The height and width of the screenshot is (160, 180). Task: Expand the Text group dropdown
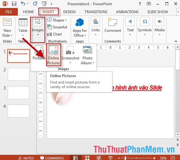(x=130, y=27)
